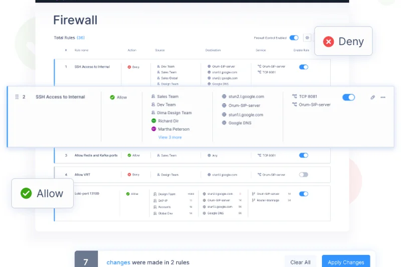Viewport: 401px width, 267px height.
Task: Click Richard Dir's green avatar icon
Action: 154,121
